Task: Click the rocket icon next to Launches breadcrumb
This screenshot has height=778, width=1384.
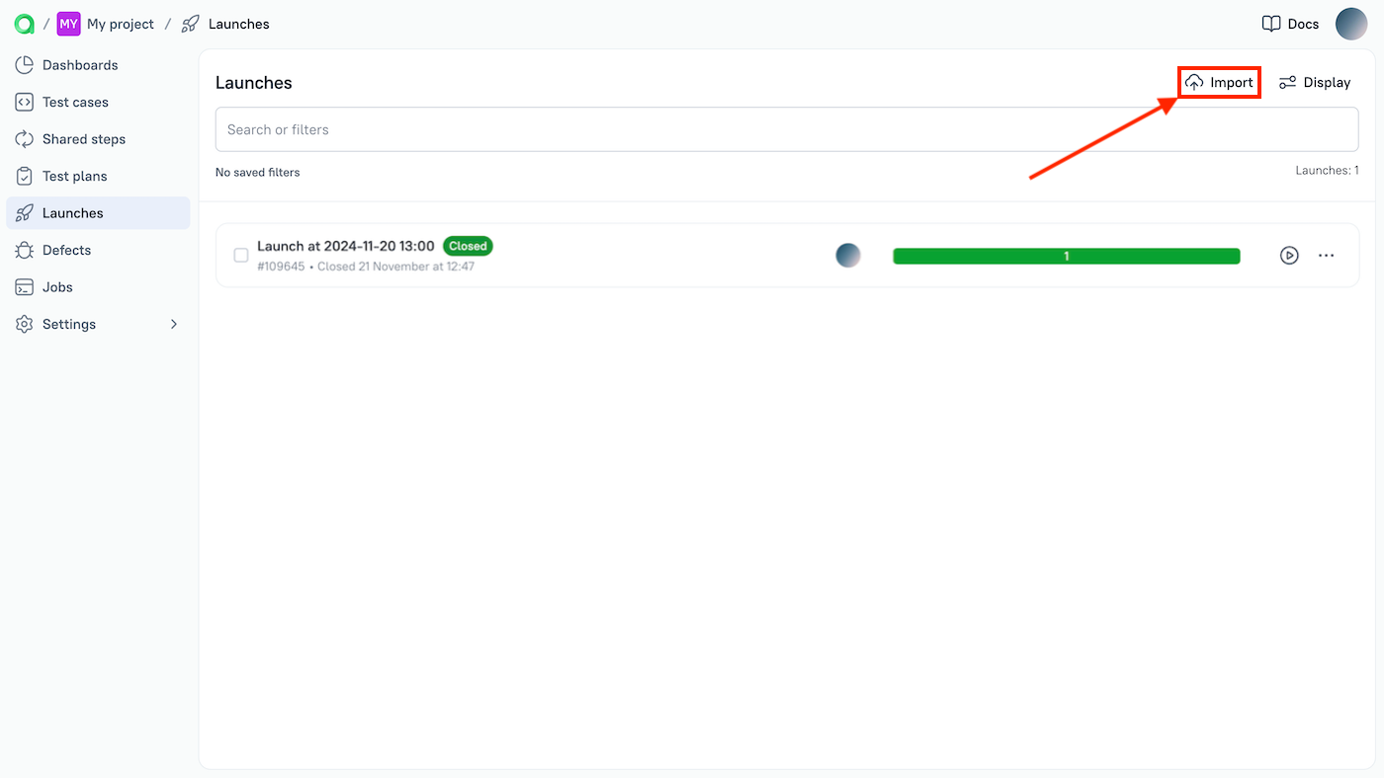Action: [188, 24]
